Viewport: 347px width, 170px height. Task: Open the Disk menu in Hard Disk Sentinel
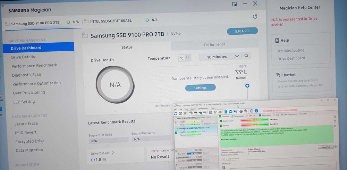point(180,109)
